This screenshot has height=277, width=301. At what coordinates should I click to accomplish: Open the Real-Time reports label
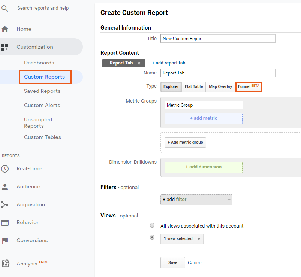(29, 169)
